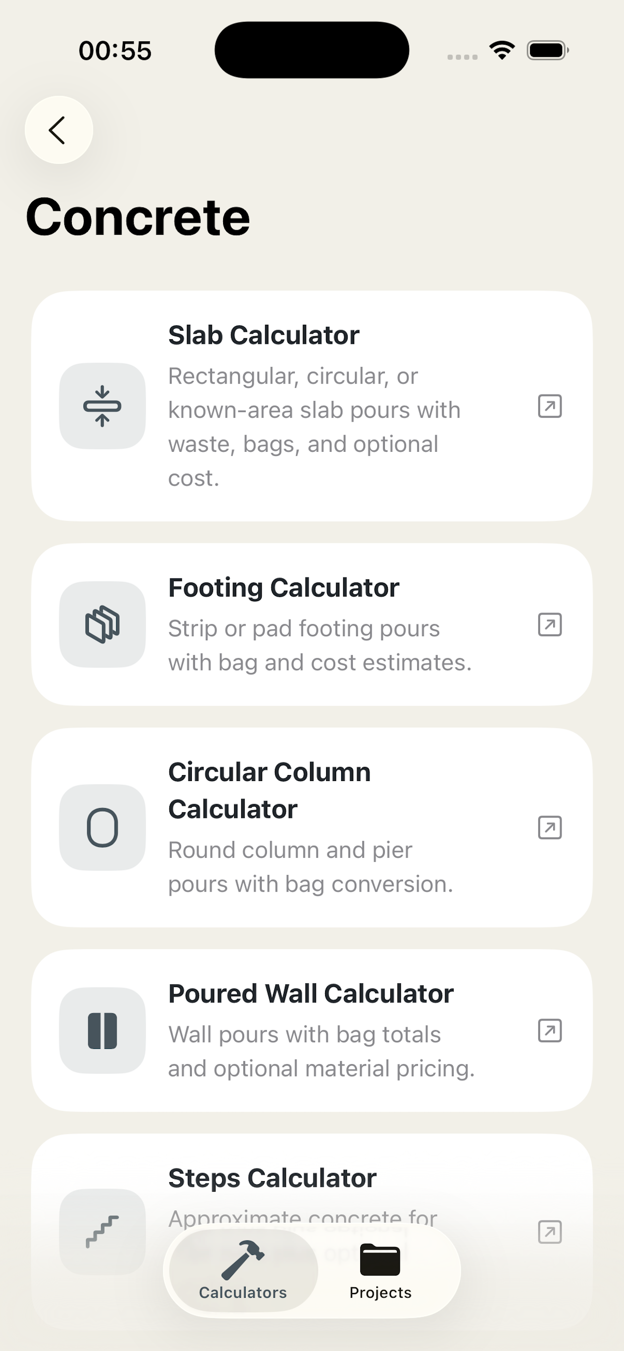Click the Circular Column rounded shape icon

[102, 827]
